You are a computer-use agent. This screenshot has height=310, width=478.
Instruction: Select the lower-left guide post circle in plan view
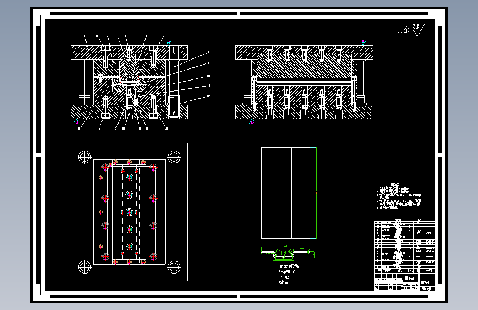(x=85, y=268)
